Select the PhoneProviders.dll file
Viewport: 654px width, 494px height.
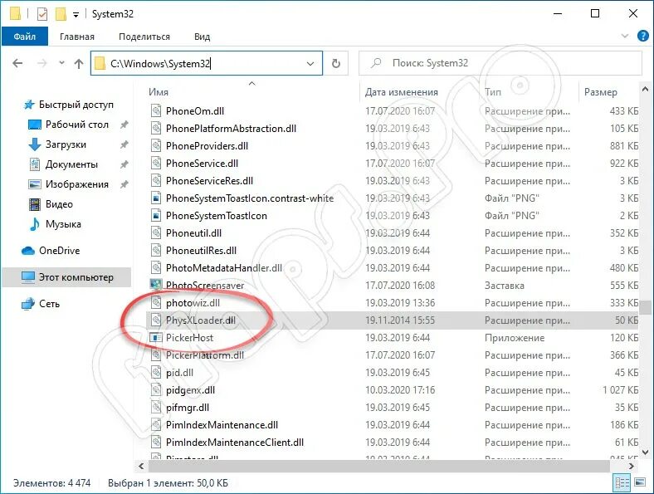[207, 146]
